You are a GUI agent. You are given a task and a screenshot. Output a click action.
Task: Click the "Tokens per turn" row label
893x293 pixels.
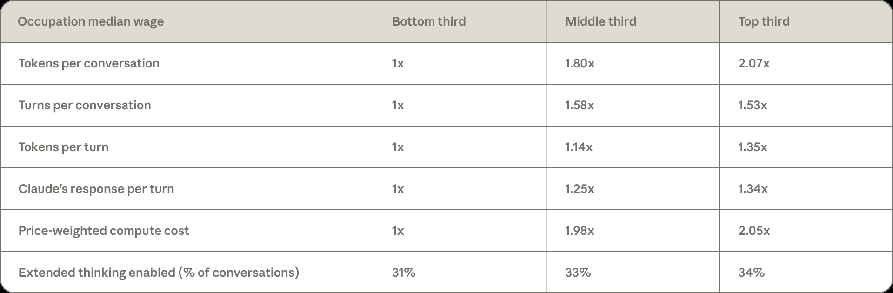[x=63, y=147]
